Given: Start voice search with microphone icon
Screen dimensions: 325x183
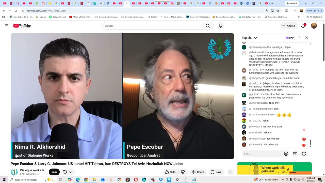Looking at the screenshot, I should click(x=220, y=26).
